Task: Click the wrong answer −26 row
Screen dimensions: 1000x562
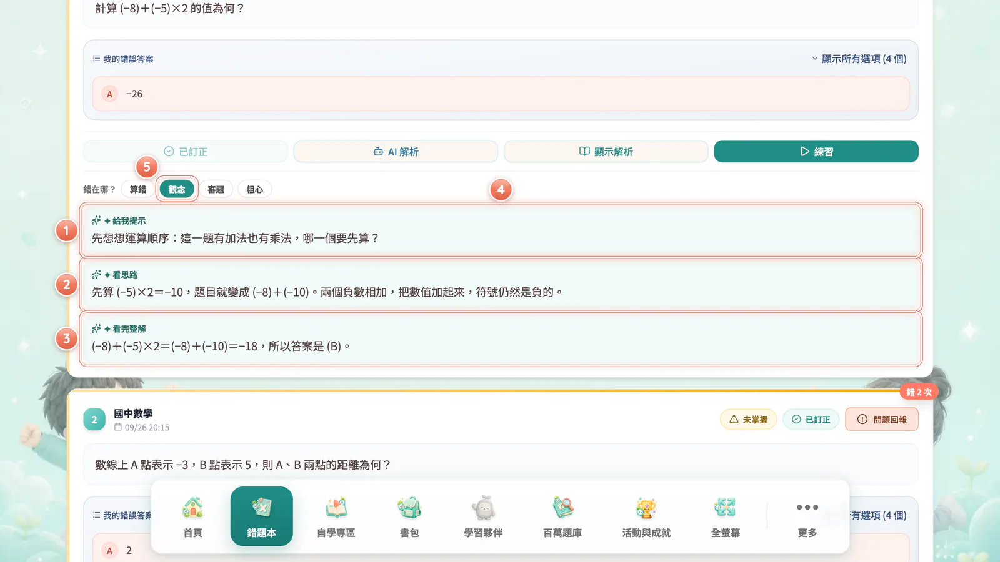Action: 501,94
